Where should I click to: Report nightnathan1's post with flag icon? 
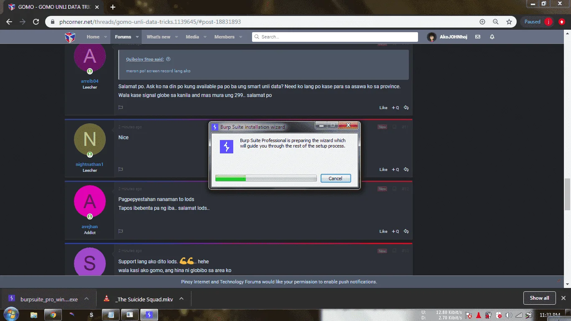(x=120, y=169)
